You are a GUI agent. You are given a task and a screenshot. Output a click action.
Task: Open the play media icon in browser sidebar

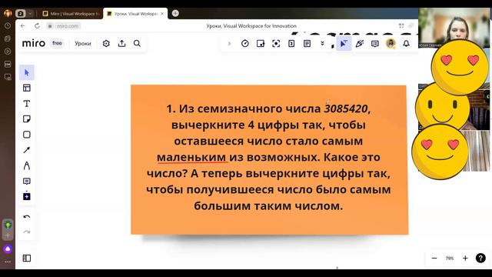8,52
